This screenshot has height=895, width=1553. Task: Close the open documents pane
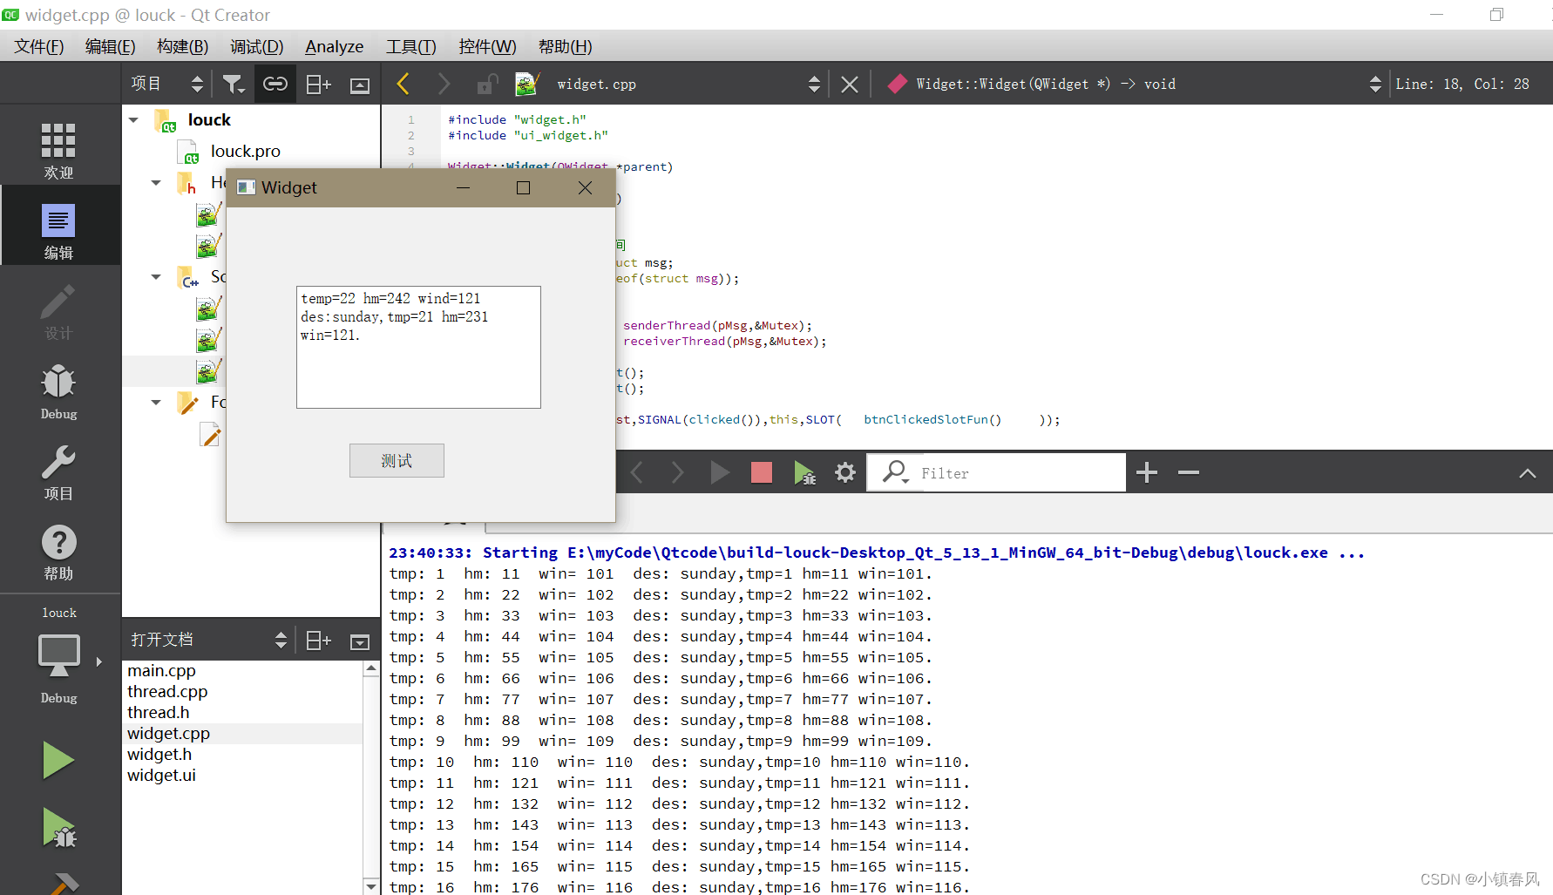coord(359,641)
